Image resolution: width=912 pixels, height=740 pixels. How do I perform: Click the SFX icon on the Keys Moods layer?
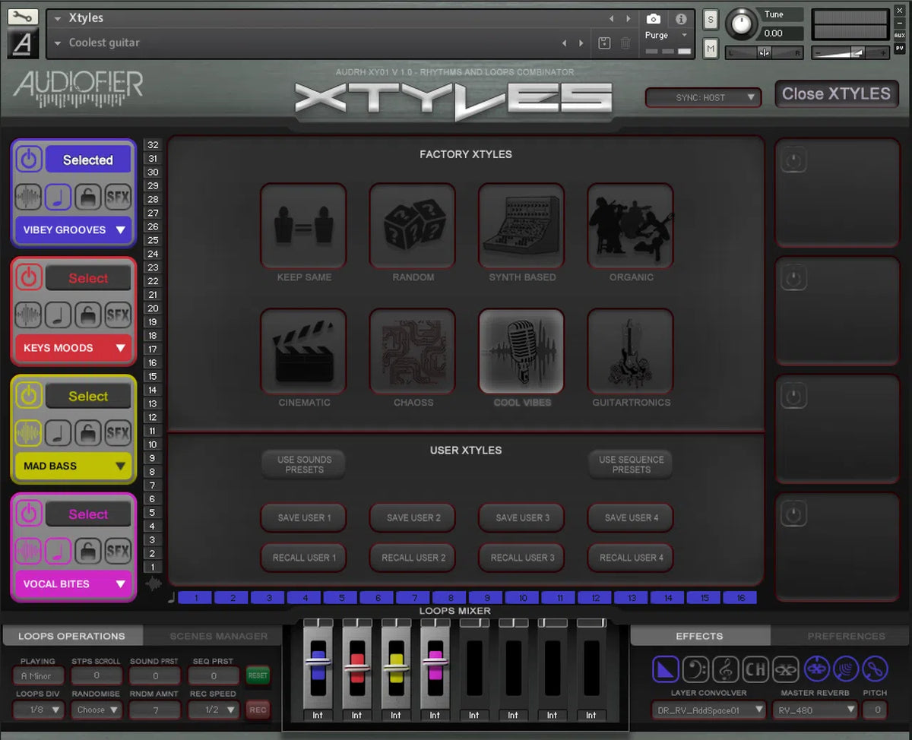click(x=119, y=315)
